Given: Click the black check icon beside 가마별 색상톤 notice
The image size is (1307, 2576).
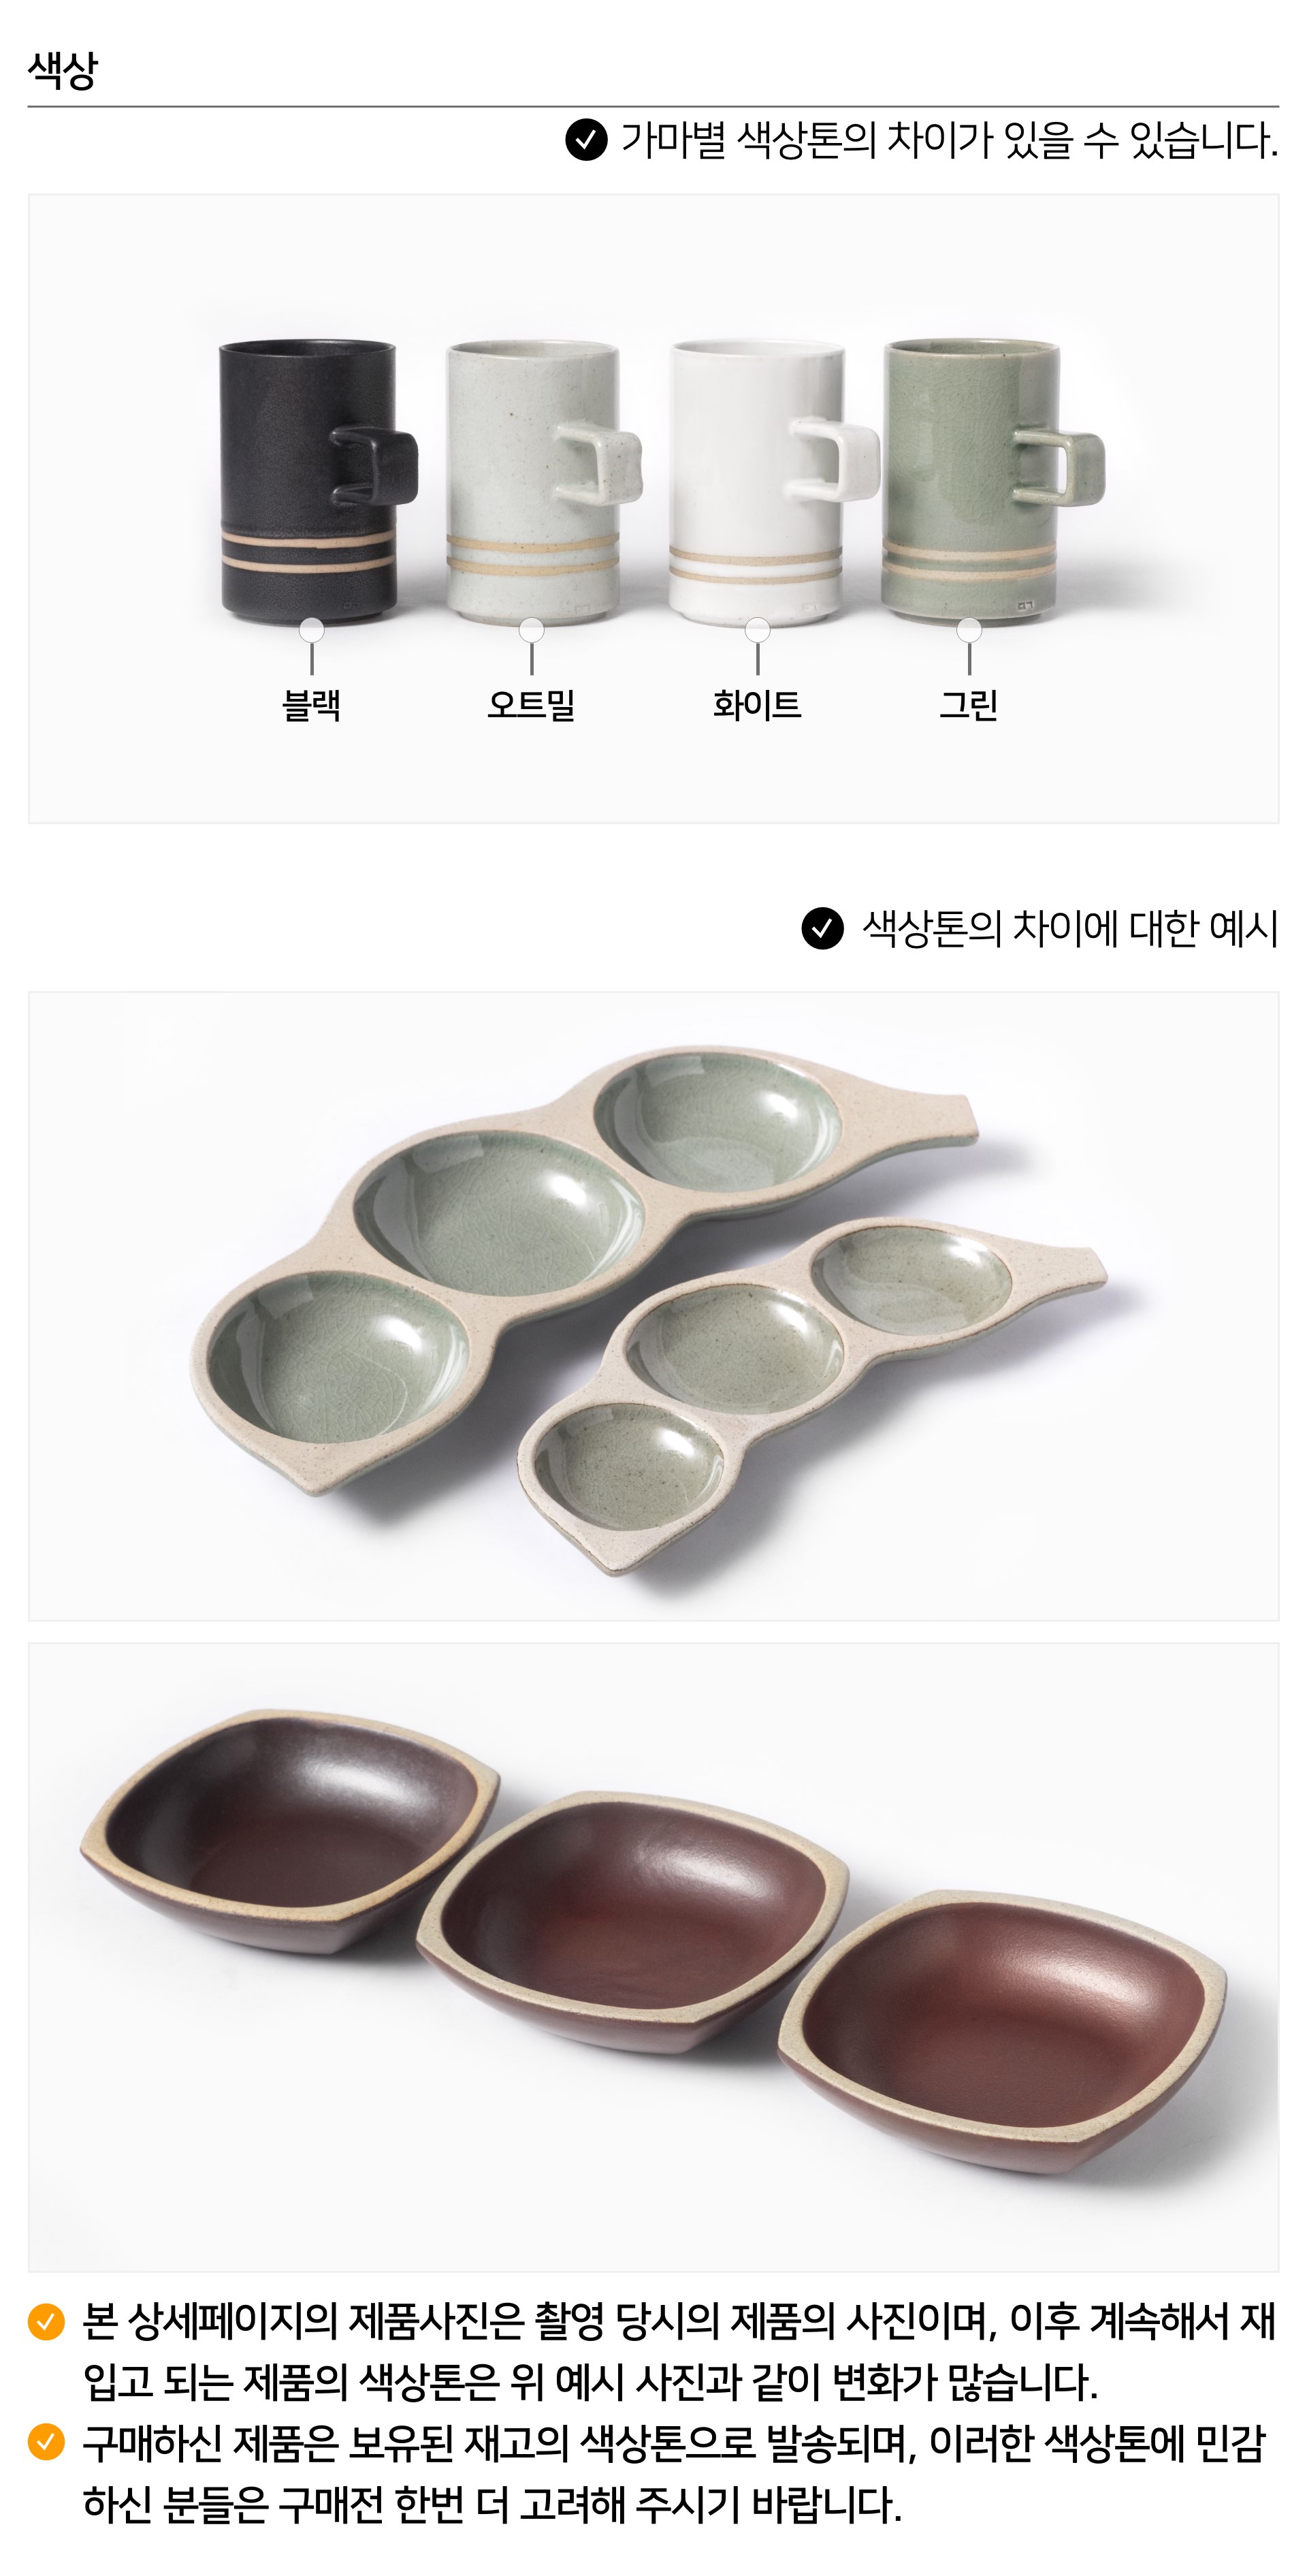Looking at the screenshot, I should pyautogui.click(x=587, y=139).
